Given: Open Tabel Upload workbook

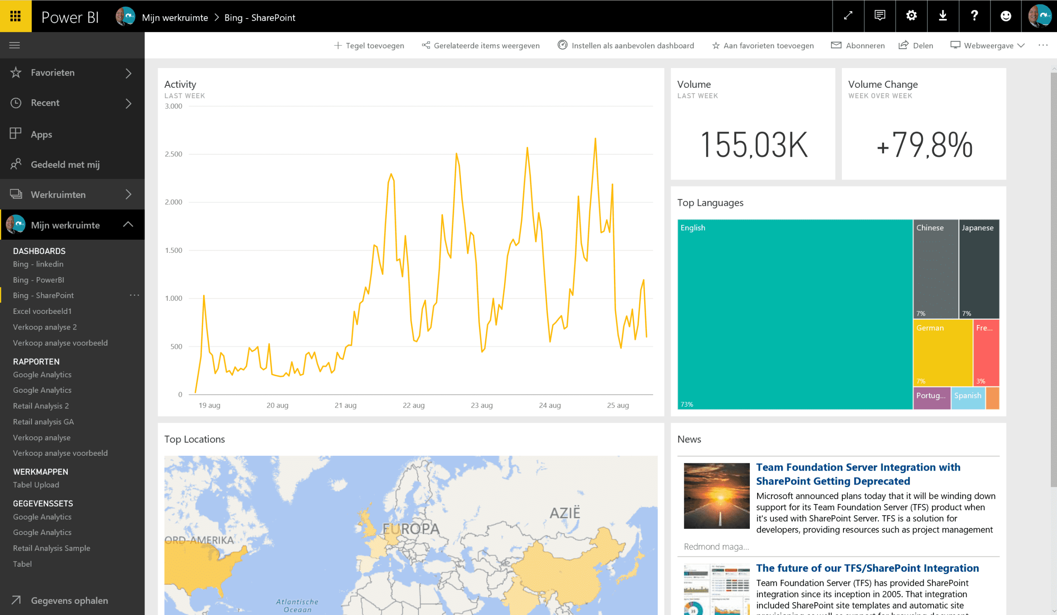Looking at the screenshot, I should click(36, 485).
